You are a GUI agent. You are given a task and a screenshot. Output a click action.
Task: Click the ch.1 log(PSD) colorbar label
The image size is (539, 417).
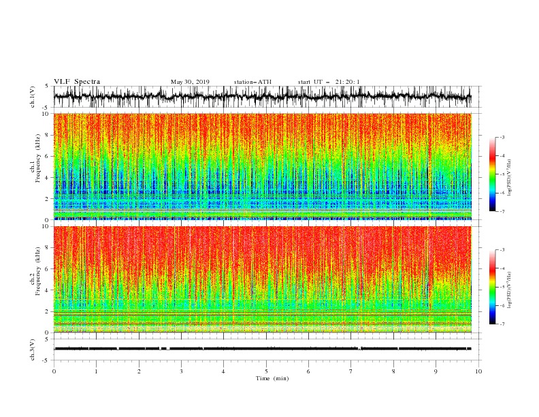[x=510, y=178]
